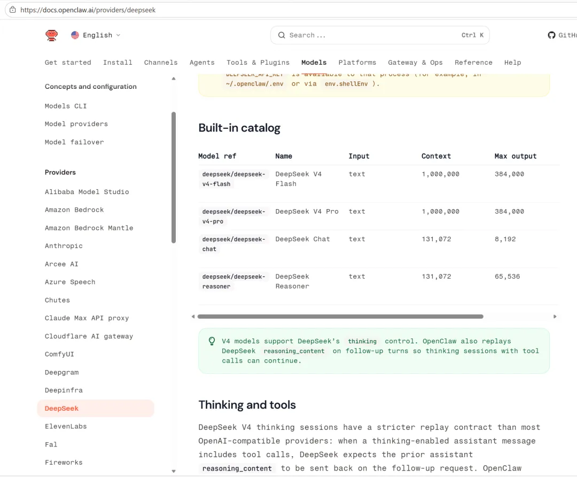Viewport: 577px width, 477px height.
Task: Click table scroll right arrow
Action: tap(555, 317)
